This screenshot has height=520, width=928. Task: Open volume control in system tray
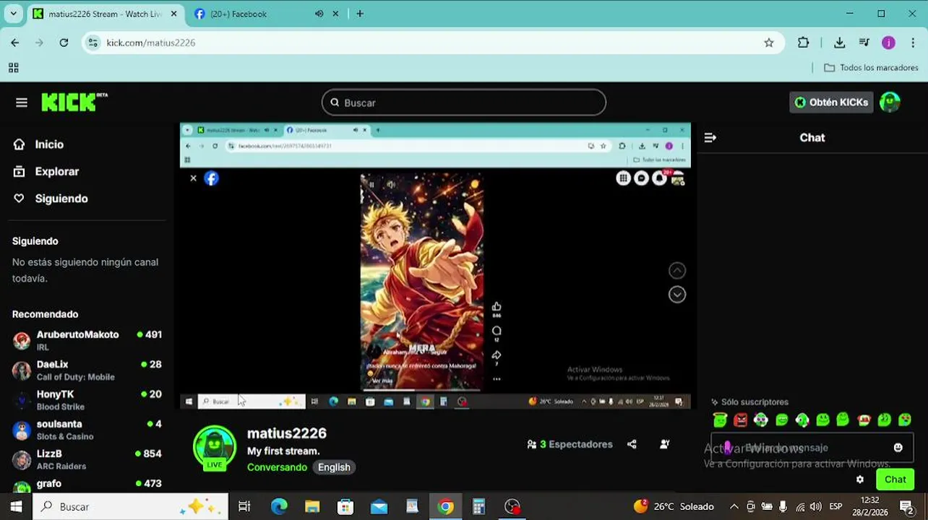[x=816, y=507]
